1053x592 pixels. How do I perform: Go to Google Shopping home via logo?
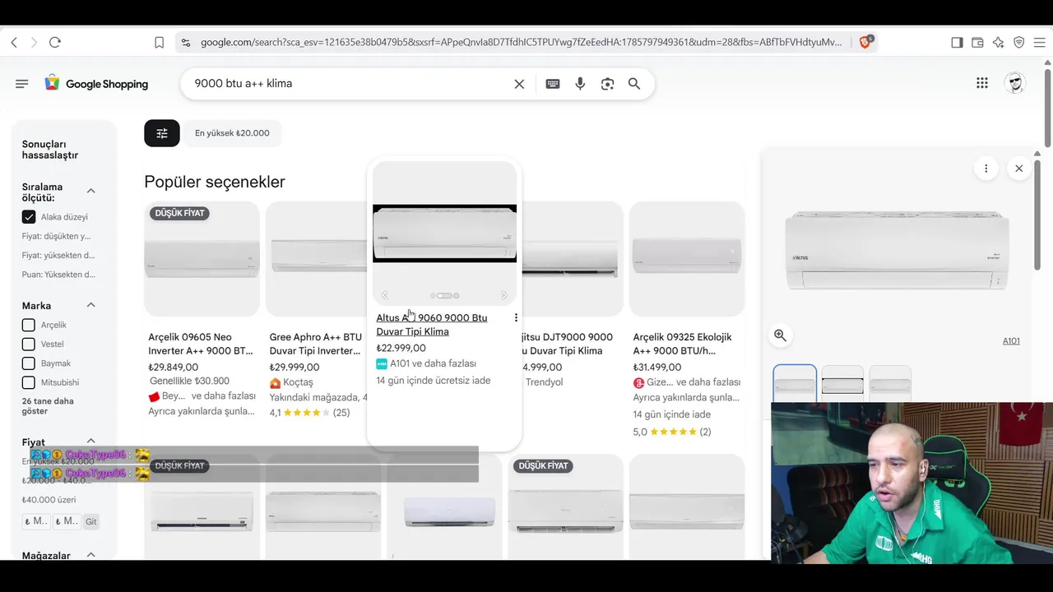96,84
